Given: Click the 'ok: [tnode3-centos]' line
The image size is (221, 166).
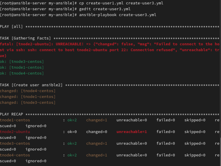Looking at the screenshot, I should 22,62.
